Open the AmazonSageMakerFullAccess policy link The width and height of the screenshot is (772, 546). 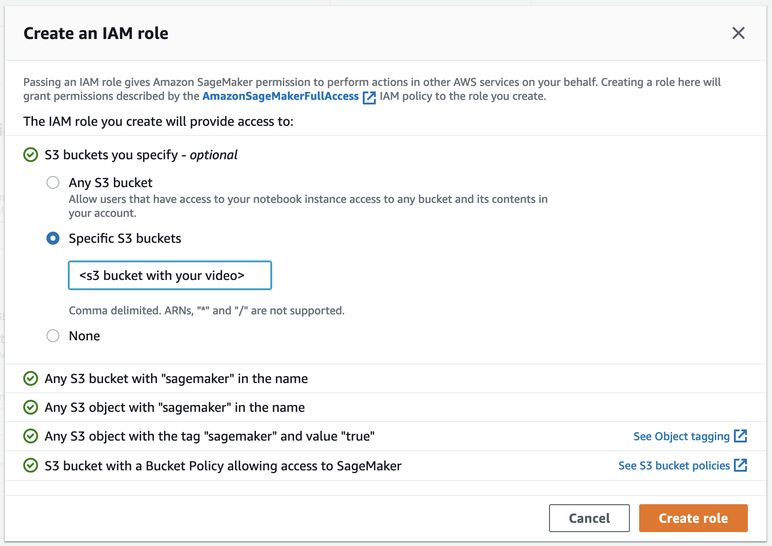281,96
